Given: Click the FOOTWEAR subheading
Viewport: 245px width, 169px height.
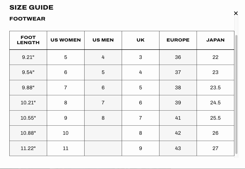Looking at the screenshot, I should (27, 19).
